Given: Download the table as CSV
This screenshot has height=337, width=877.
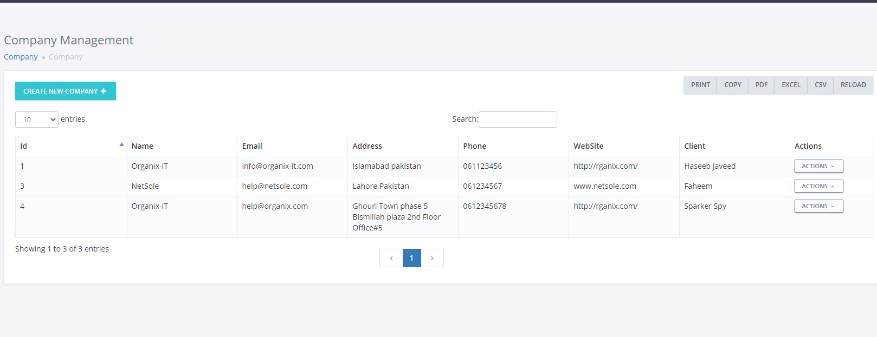Looking at the screenshot, I should (820, 85).
